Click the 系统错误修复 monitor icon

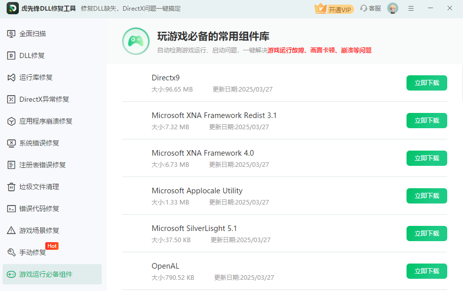point(11,143)
